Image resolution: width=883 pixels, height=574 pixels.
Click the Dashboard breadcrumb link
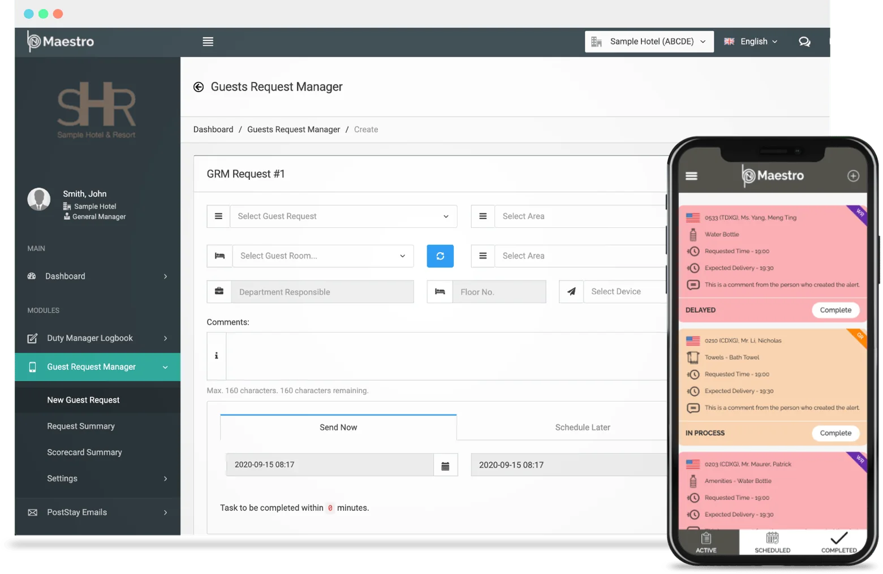coord(213,130)
